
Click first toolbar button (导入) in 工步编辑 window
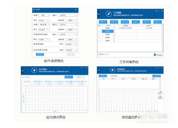coord(103,22)
